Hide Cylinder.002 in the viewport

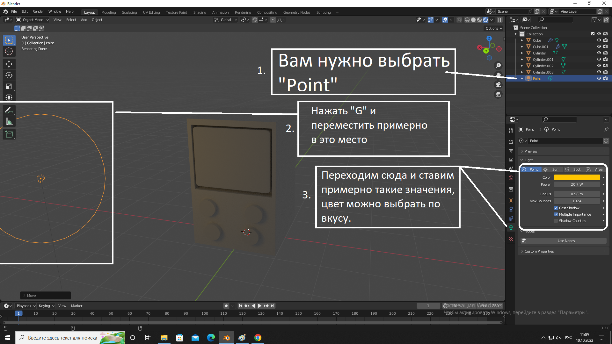click(599, 66)
